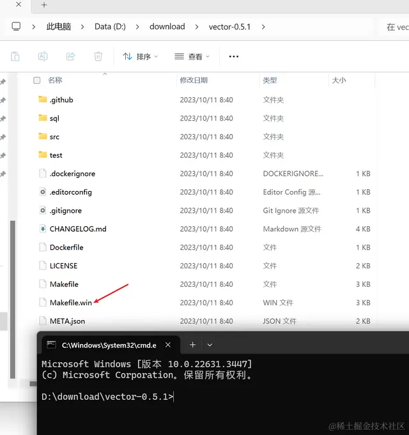Tick the select-all checkbox in header

36,80
